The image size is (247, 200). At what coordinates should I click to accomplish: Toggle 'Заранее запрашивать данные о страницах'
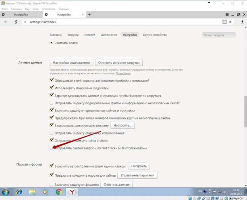click(x=52, y=95)
